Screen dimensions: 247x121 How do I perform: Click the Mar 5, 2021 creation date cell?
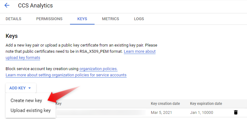pos(161,113)
